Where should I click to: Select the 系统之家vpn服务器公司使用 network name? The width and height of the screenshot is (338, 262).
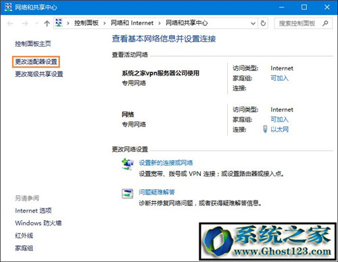pos(160,73)
